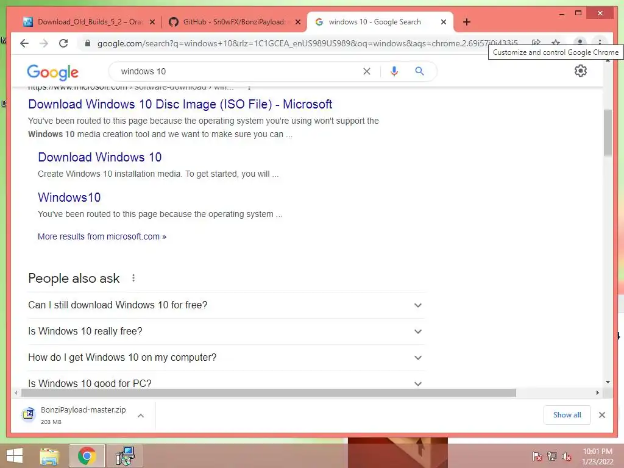
Task: Open People also ask options menu
Action: point(133,278)
